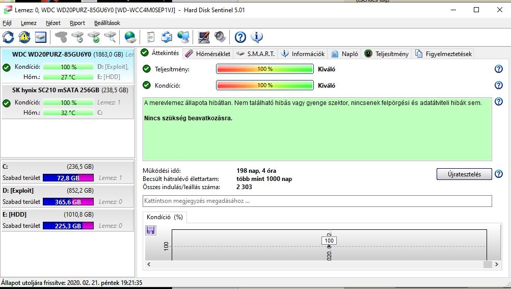This screenshot has width=511, height=289.
Task: Select the Áttekintés tab
Action: [160, 53]
